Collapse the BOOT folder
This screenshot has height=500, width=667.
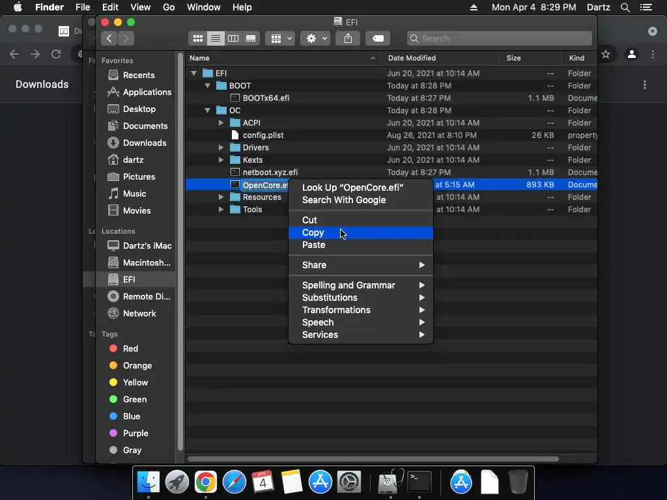pyautogui.click(x=208, y=85)
